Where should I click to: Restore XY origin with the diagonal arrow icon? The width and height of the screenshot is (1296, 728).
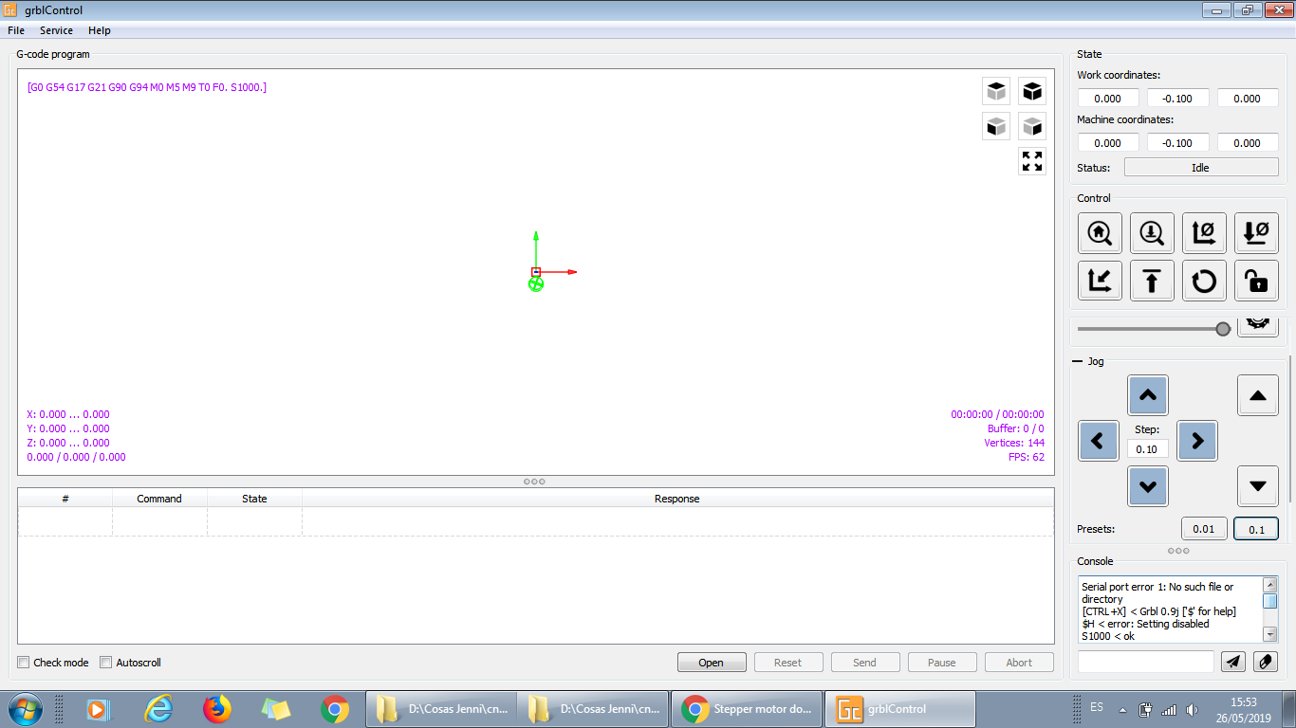click(x=1100, y=281)
